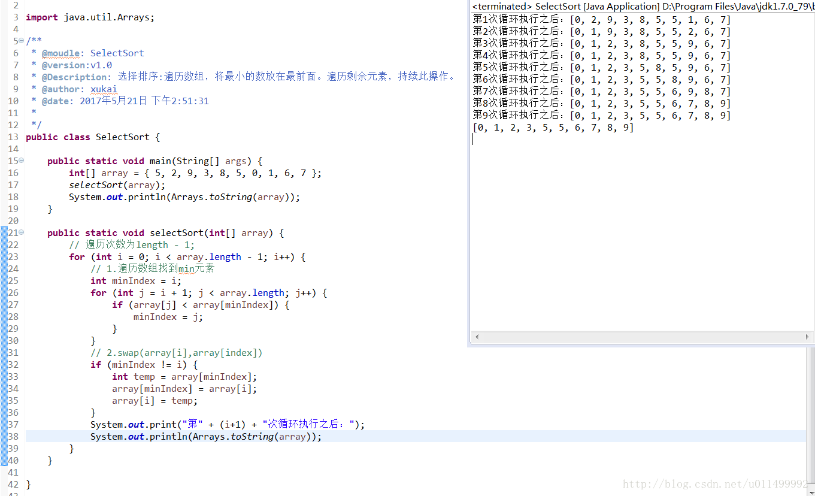Click the '@date: 2017年5月21日' comment line
815x496 pixels.
point(120,101)
